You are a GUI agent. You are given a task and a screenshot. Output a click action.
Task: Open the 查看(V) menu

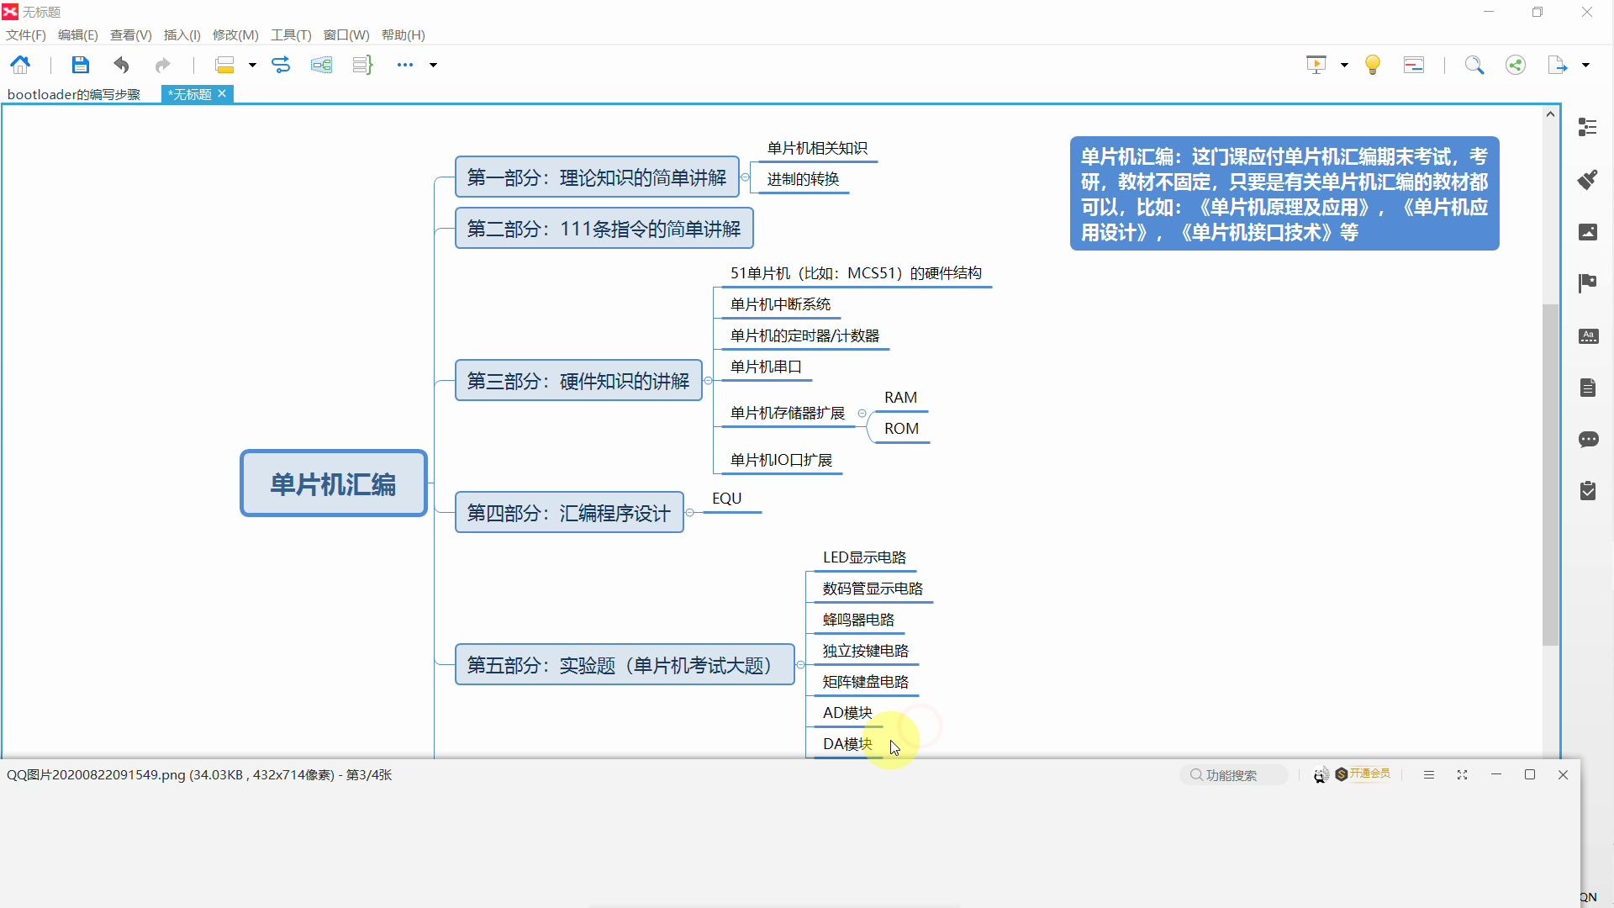(x=131, y=34)
